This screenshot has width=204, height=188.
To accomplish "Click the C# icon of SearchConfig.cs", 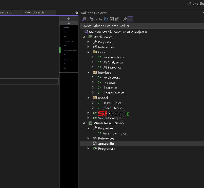I will click(95, 118).
